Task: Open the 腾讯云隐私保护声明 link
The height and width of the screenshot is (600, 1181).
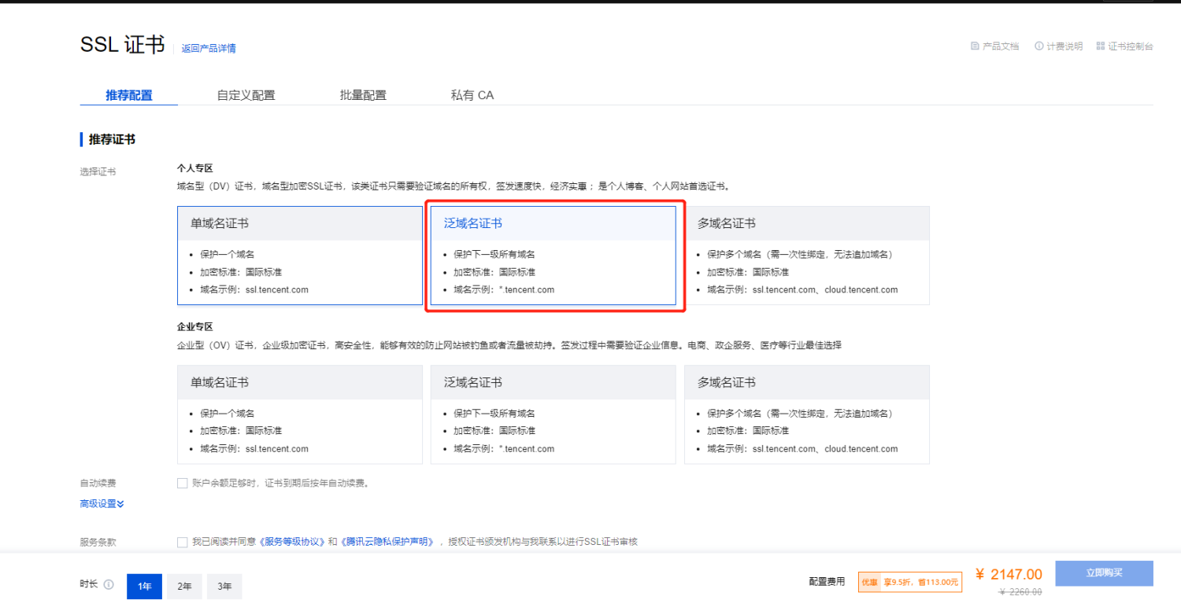Action: click(389, 542)
